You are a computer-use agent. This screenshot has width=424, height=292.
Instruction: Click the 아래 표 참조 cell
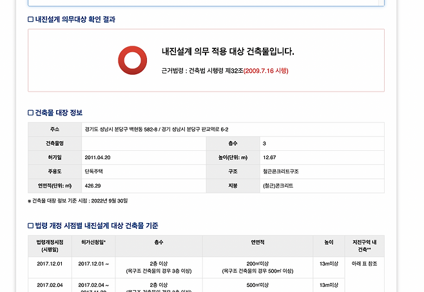click(x=365, y=264)
